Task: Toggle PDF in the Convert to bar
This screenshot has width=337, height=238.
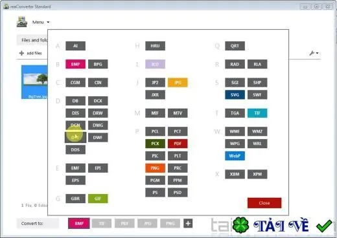Action: tap(124, 224)
